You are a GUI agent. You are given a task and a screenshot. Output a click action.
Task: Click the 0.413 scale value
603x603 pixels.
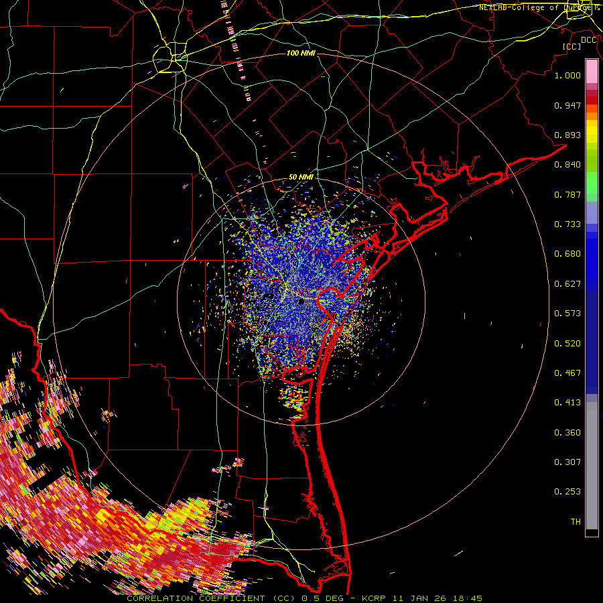click(x=567, y=403)
